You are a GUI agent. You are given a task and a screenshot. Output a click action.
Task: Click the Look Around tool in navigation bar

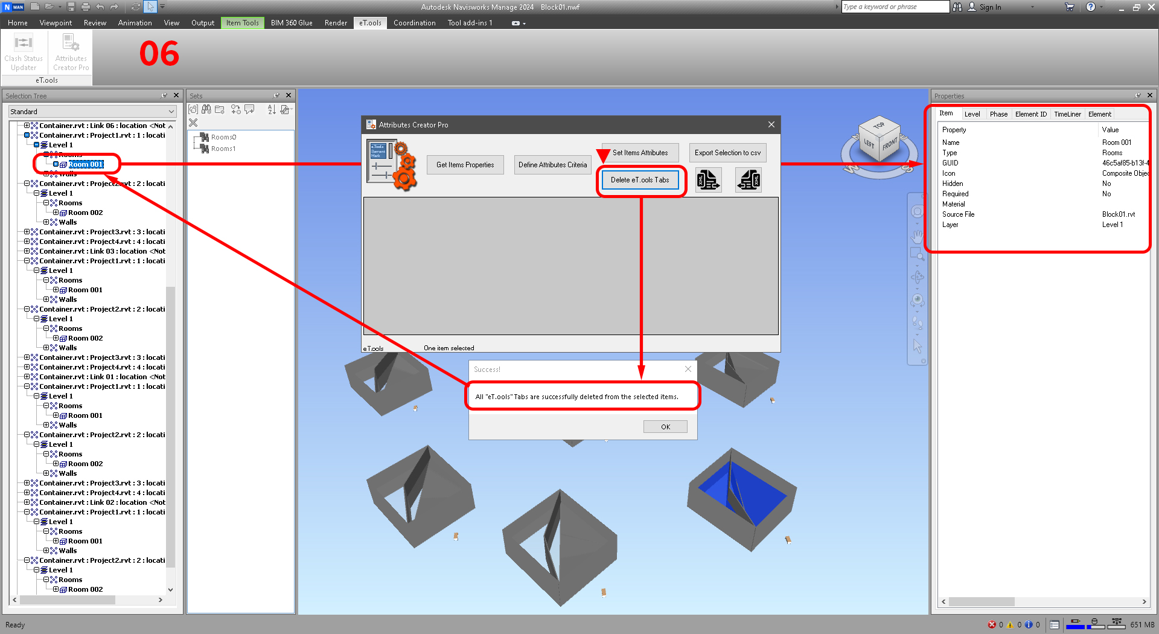(x=918, y=300)
